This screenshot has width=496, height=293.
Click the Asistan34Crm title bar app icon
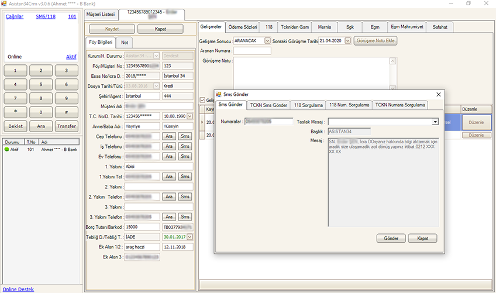tap(4, 4)
